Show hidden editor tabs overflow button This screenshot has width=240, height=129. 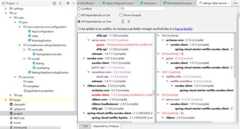click(235, 3)
